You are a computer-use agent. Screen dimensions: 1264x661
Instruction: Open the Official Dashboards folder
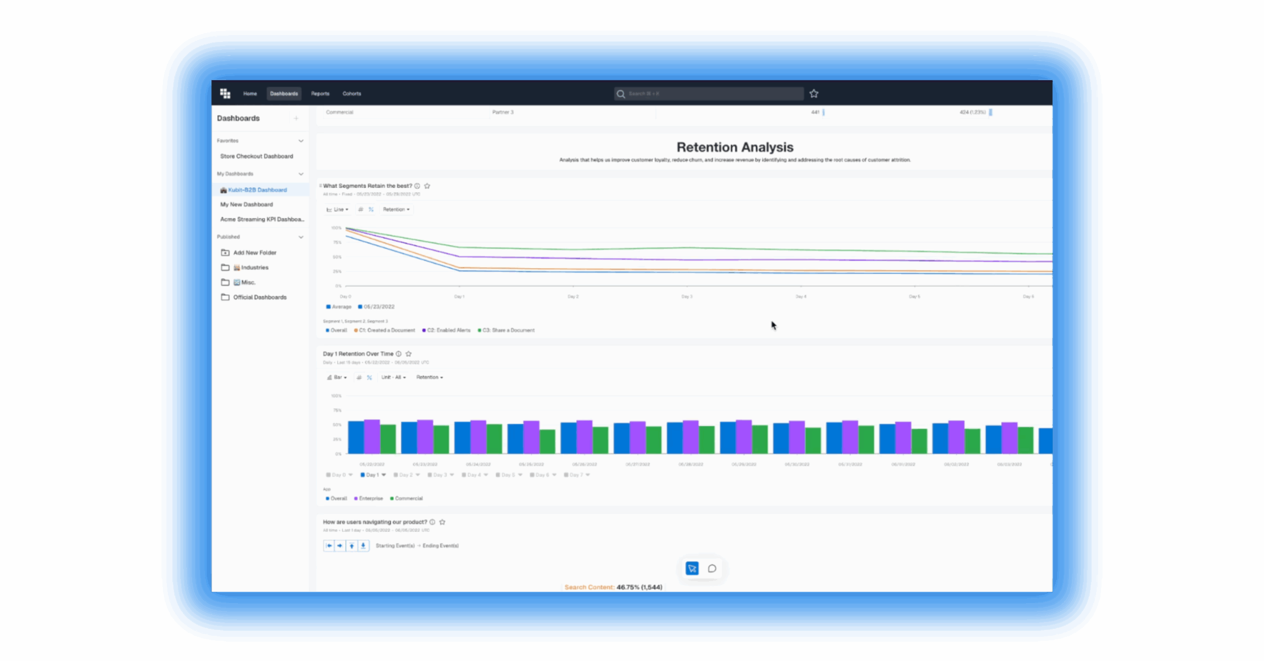(260, 297)
